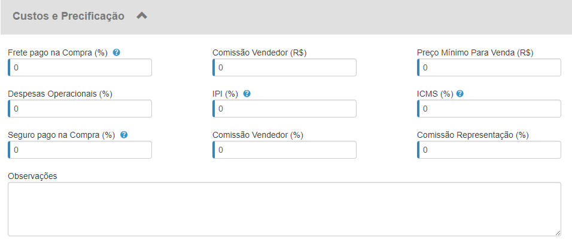Viewport: 572px width, 244px height.
Task: Focus the Frete pago na Compra (%) field
Action: coord(80,67)
